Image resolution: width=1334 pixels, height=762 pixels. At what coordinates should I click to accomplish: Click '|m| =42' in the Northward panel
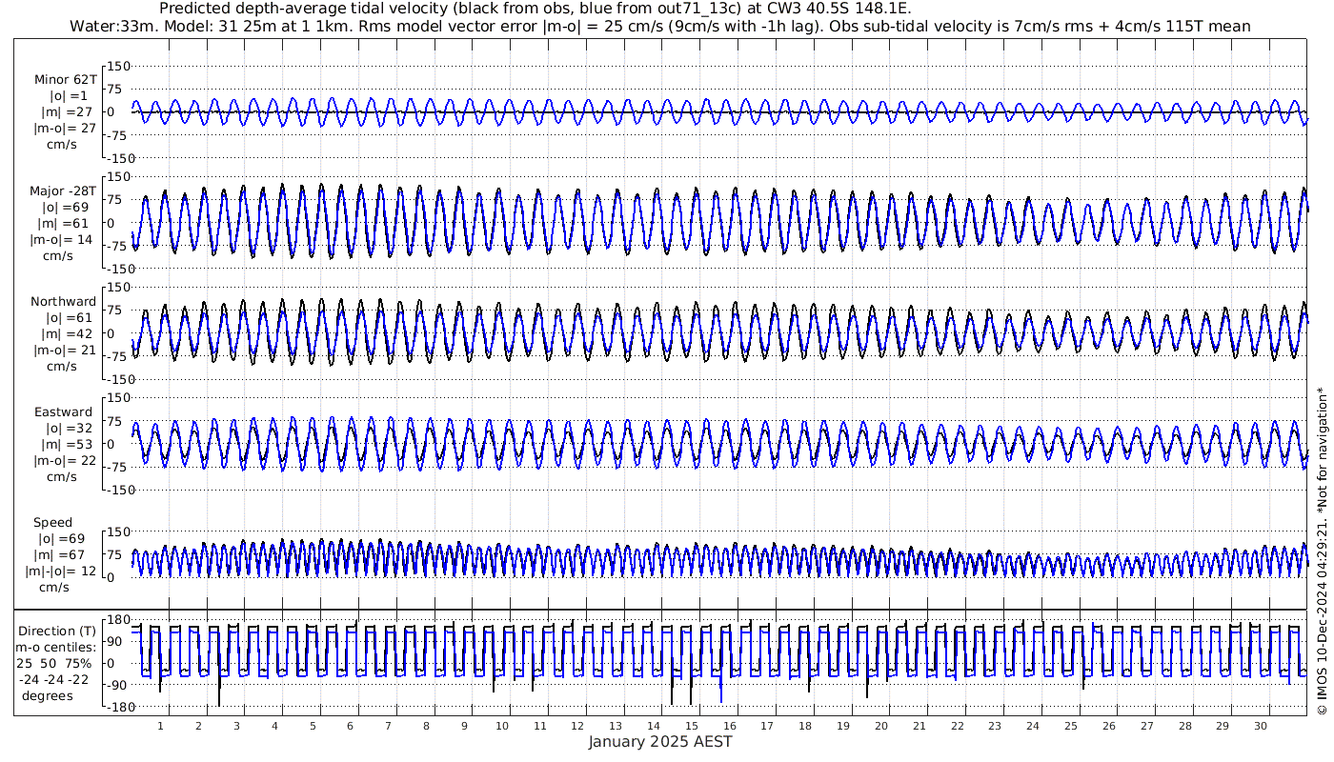(65, 334)
